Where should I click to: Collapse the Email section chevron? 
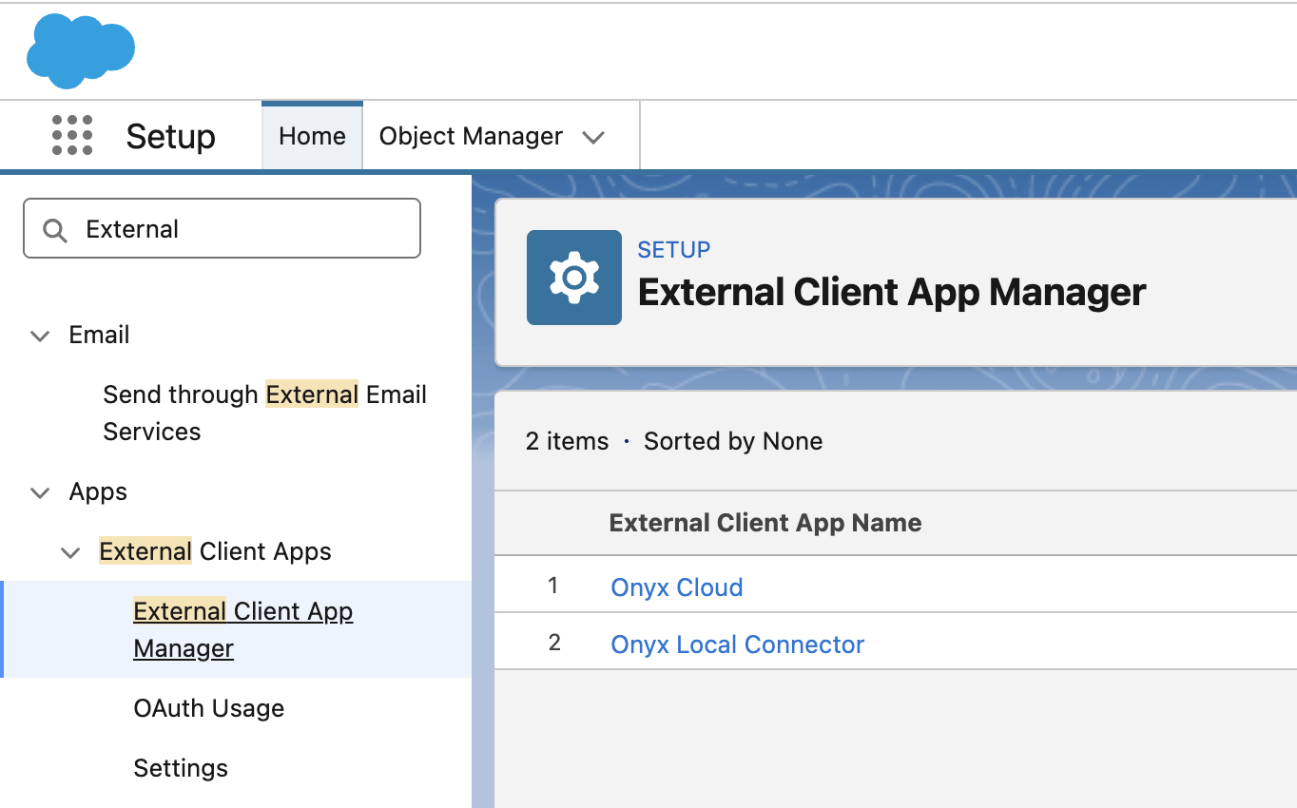(40, 336)
